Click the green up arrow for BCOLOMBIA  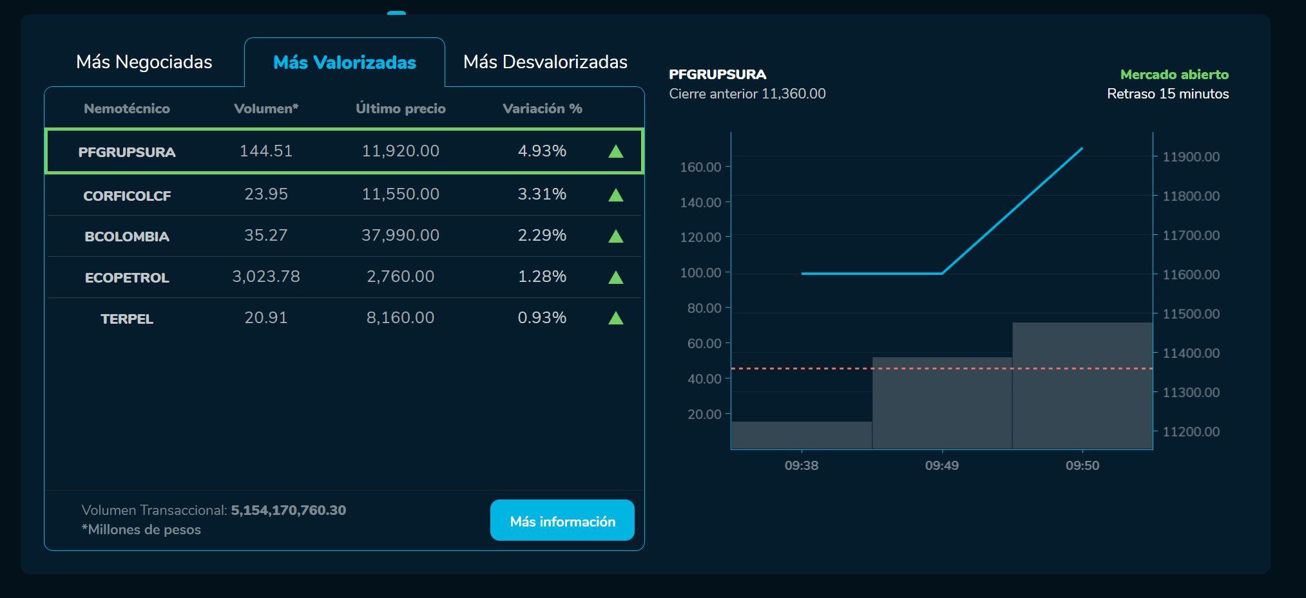(x=615, y=236)
